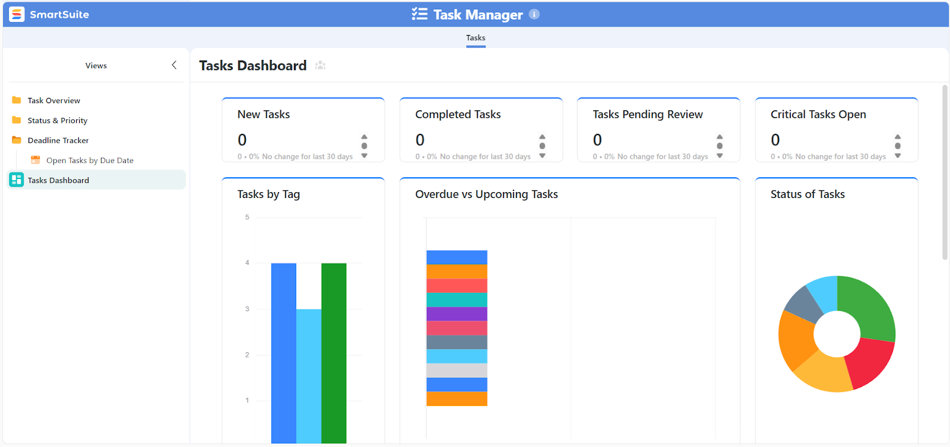Click the up arrow on Completed Tasks card
The height and width of the screenshot is (447, 950).
tap(542, 136)
